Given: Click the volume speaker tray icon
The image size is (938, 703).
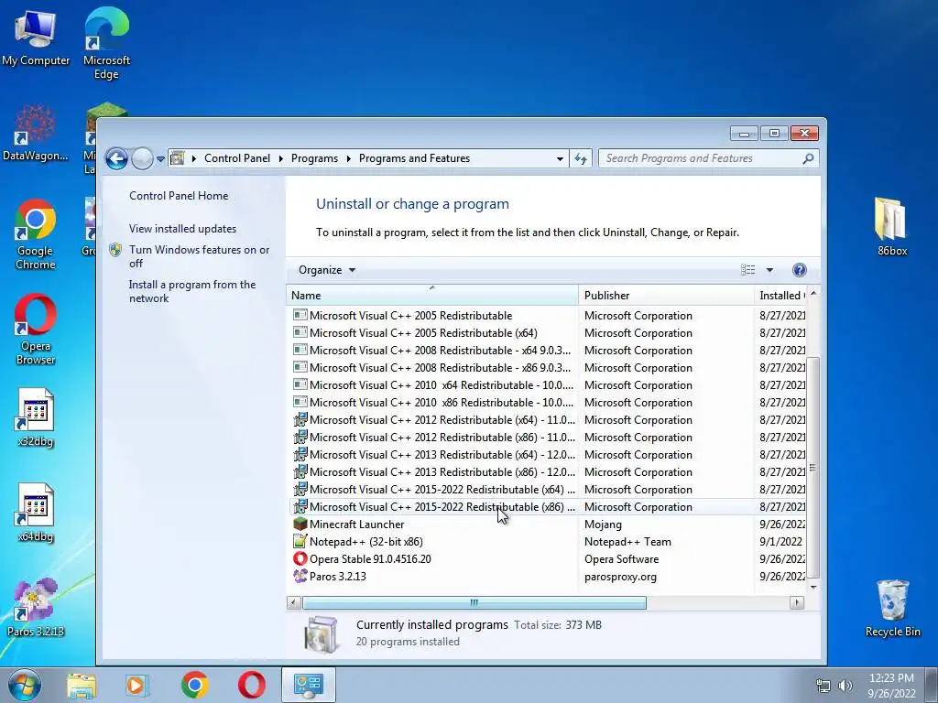Looking at the screenshot, I should pos(845,686).
